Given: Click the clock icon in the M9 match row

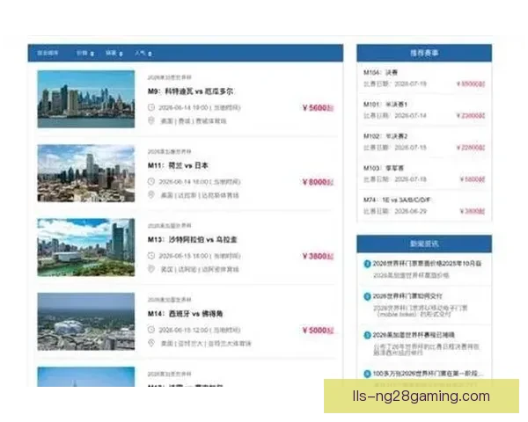Looking at the screenshot, I should pyautogui.click(x=151, y=107).
